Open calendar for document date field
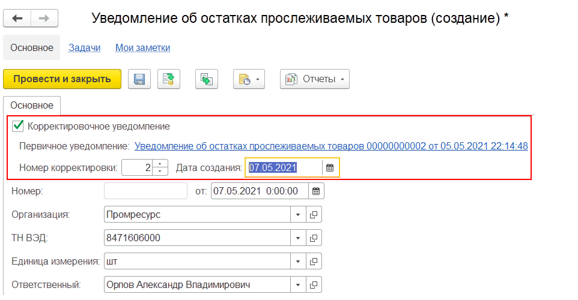 (x=316, y=191)
